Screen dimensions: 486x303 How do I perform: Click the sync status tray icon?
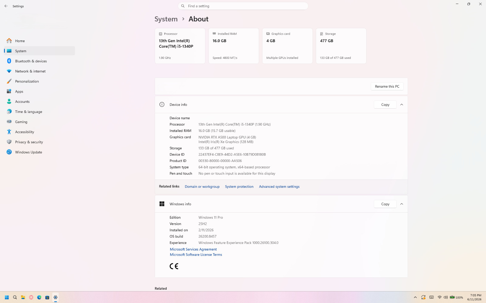[423, 298]
